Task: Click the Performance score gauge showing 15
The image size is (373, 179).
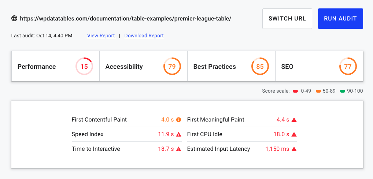Action: [84, 67]
